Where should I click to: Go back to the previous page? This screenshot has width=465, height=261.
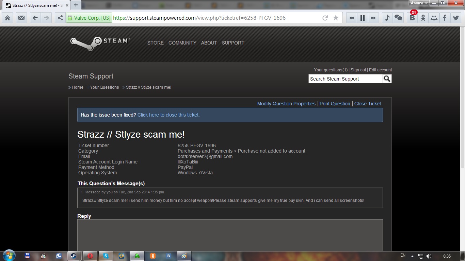35,18
